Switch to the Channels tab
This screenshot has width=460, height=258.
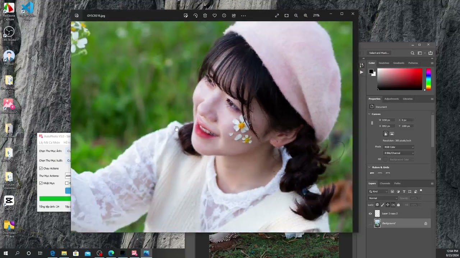385,183
